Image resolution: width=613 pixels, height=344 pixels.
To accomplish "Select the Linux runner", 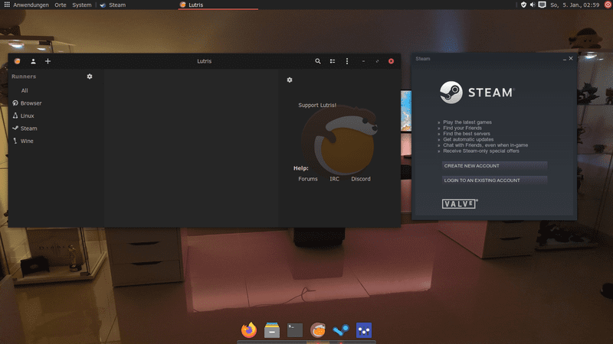I will click(27, 116).
